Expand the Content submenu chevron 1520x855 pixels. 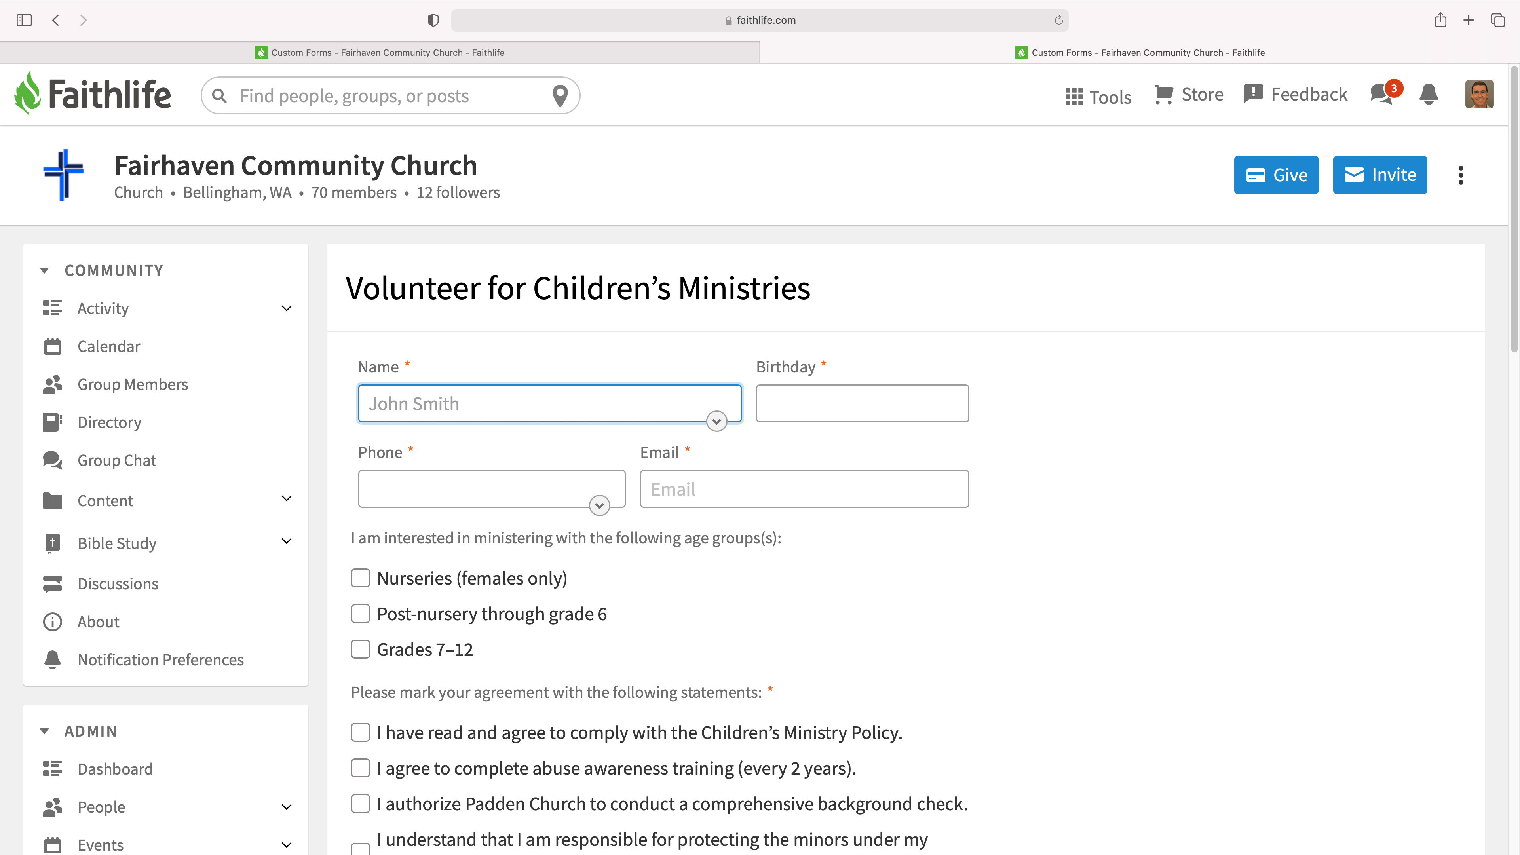pyautogui.click(x=287, y=499)
